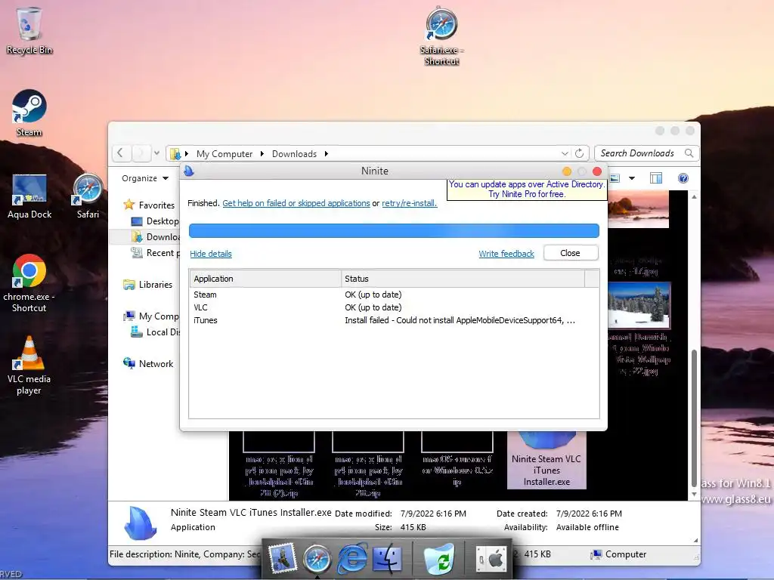The width and height of the screenshot is (774, 580).
Task: Select My Computer in the address breadcrumb
Action: pos(224,154)
